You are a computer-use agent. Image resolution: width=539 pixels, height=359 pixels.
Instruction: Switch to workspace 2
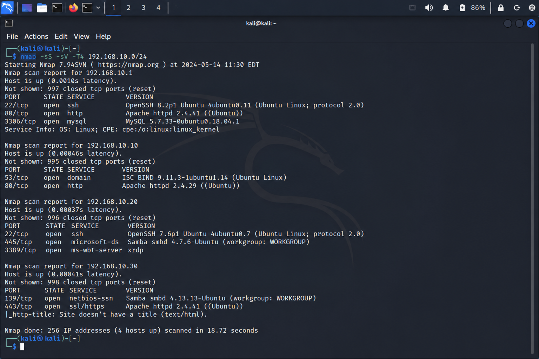(x=128, y=8)
